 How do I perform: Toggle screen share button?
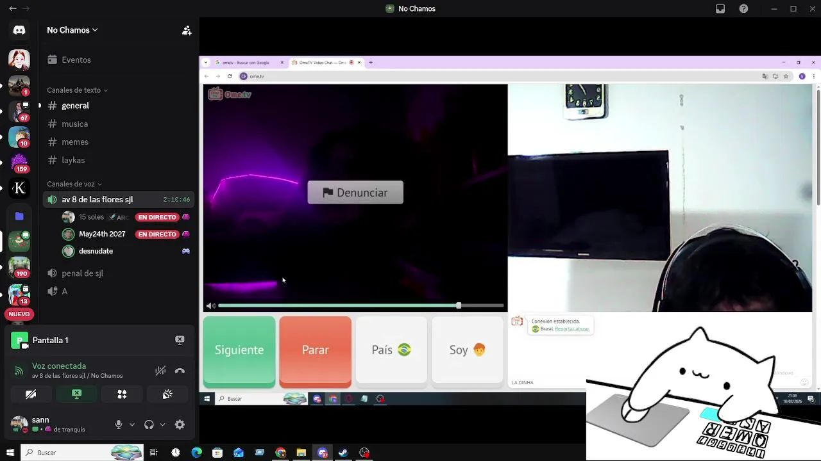(x=76, y=394)
